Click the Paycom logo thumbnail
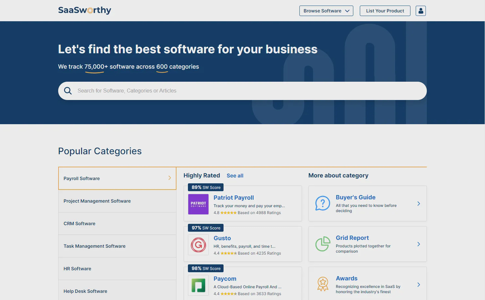Image resolution: width=485 pixels, height=300 pixels. coord(198,285)
